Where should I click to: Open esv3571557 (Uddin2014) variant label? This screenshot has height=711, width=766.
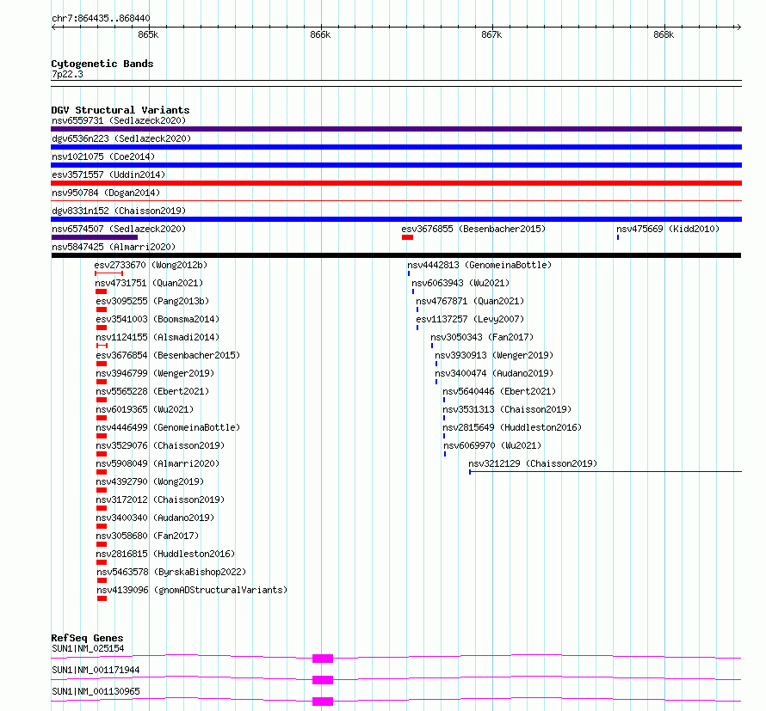pos(108,175)
